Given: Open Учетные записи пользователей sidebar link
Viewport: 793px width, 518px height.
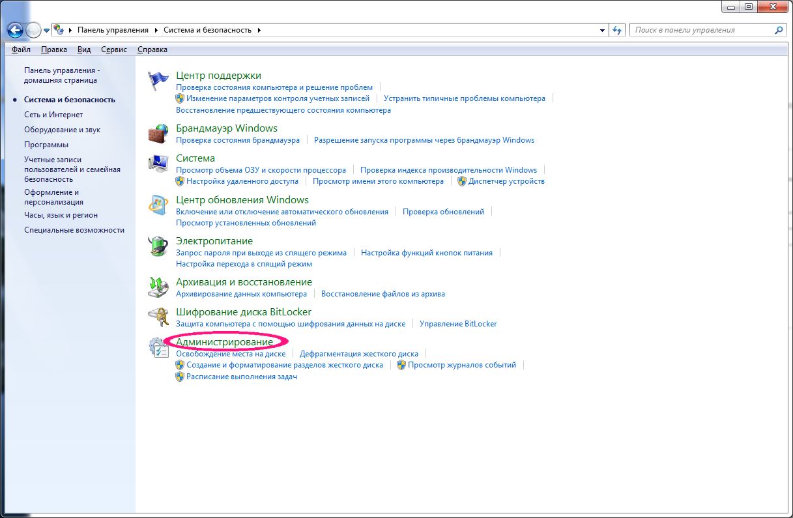Looking at the screenshot, I should click(72, 169).
